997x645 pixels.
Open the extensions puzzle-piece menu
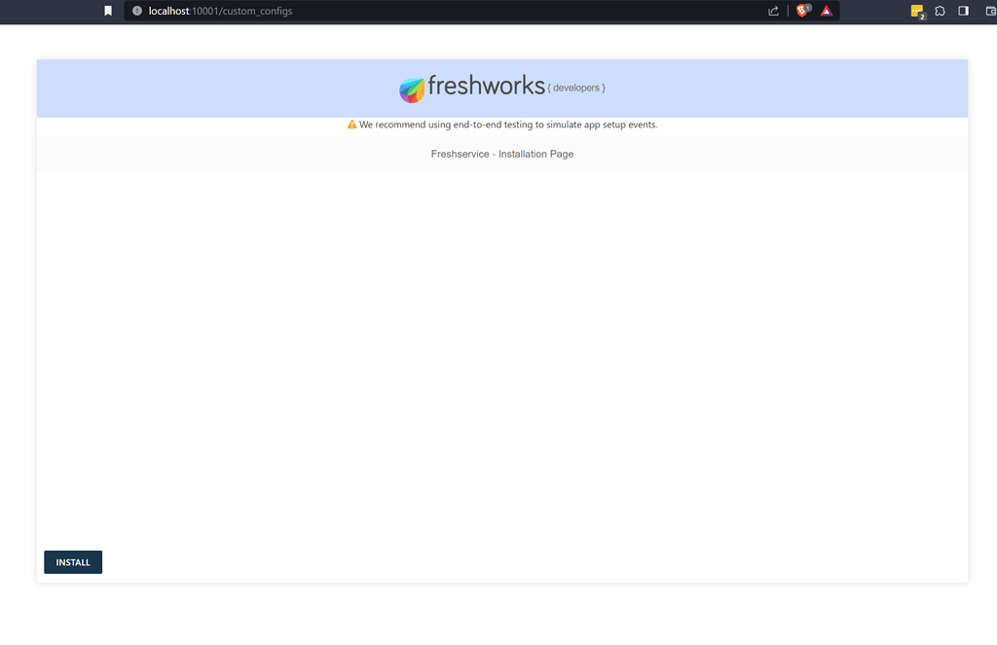tap(940, 10)
